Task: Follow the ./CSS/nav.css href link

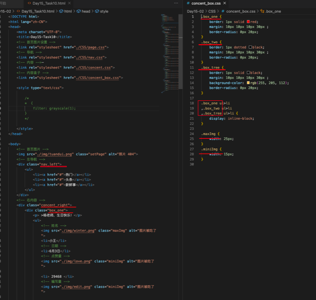Action: pyautogui.click(x=89, y=58)
